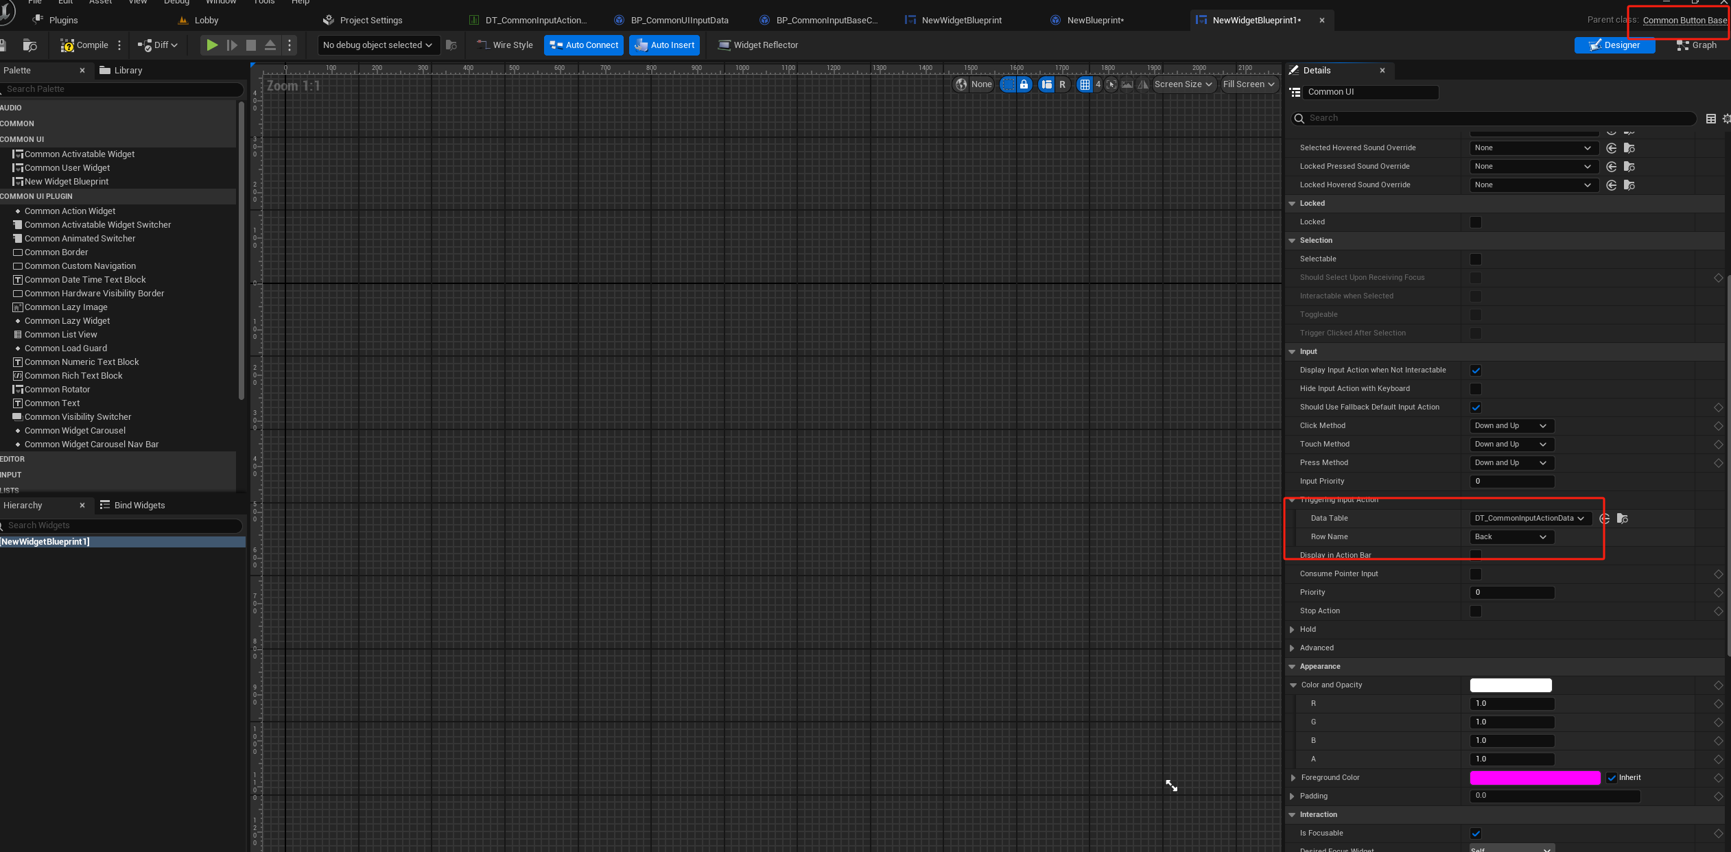This screenshot has height=852, width=1731.
Task: Open the Click Method dropdown
Action: click(x=1511, y=426)
